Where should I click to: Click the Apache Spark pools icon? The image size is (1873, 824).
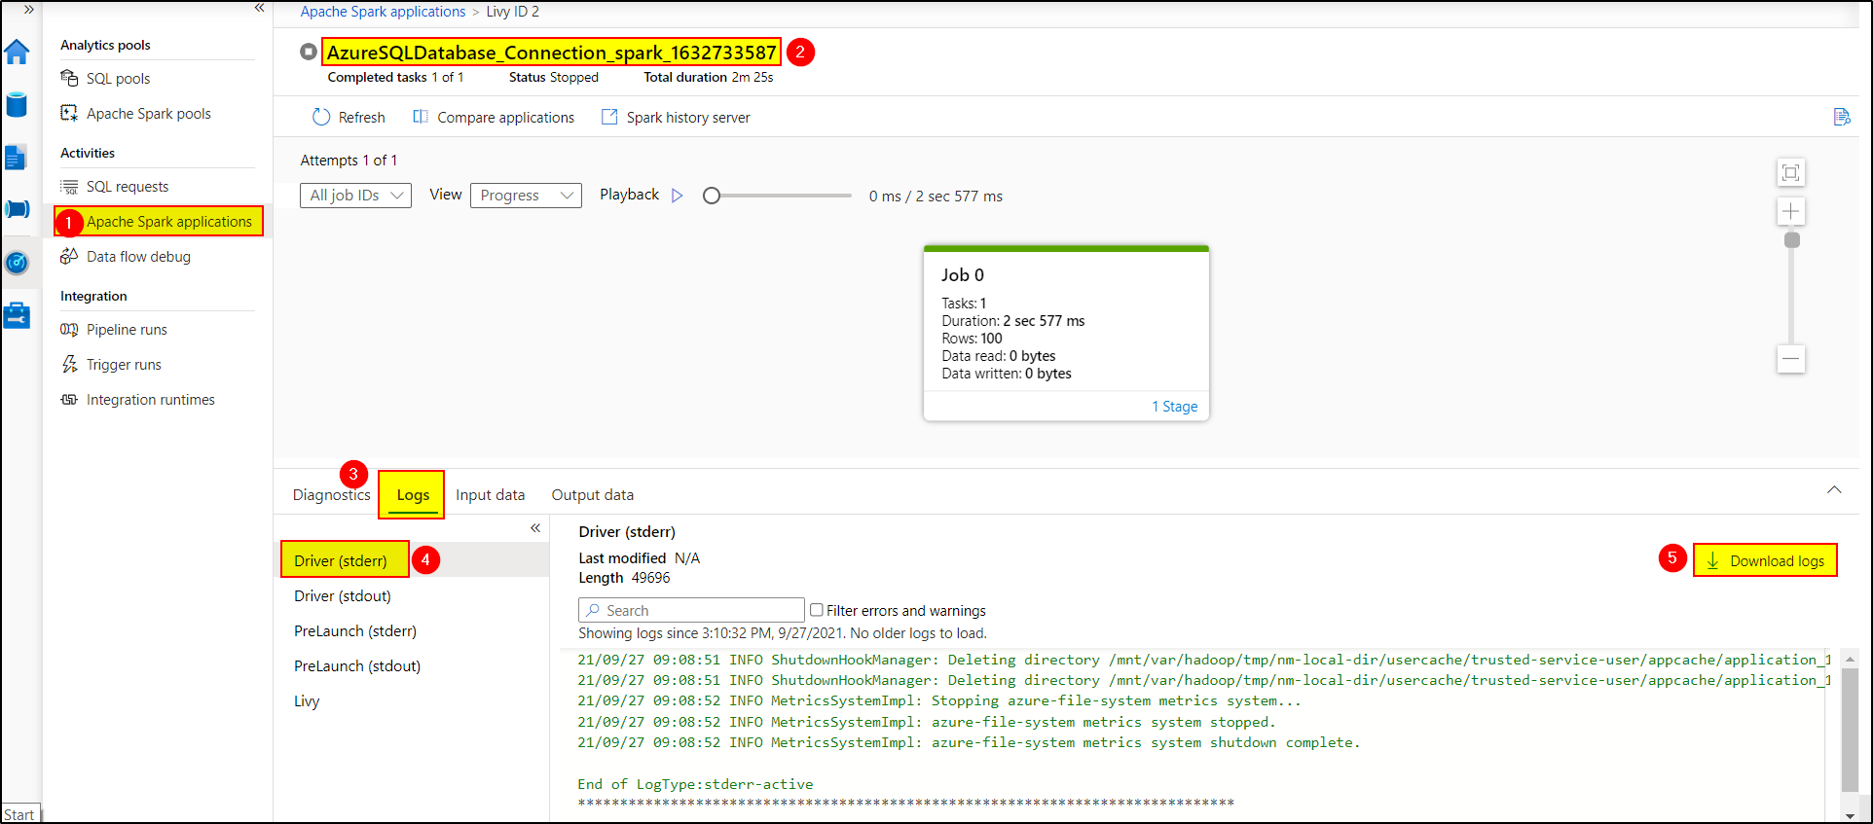[x=69, y=113]
